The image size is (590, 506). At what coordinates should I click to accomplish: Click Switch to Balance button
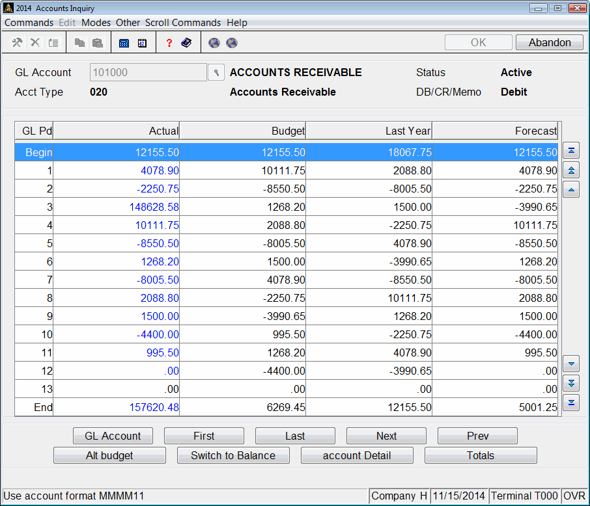click(x=233, y=455)
